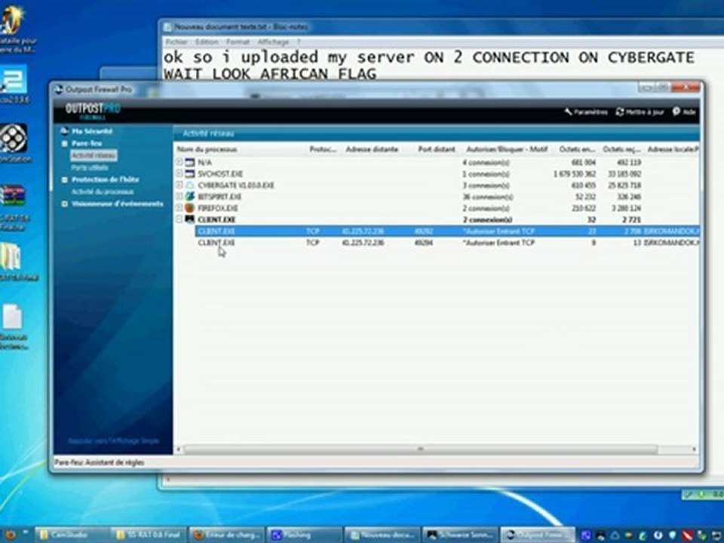Click the Ma Sécurité sidebar icon
The width and height of the screenshot is (724, 543).
[65, 131]
